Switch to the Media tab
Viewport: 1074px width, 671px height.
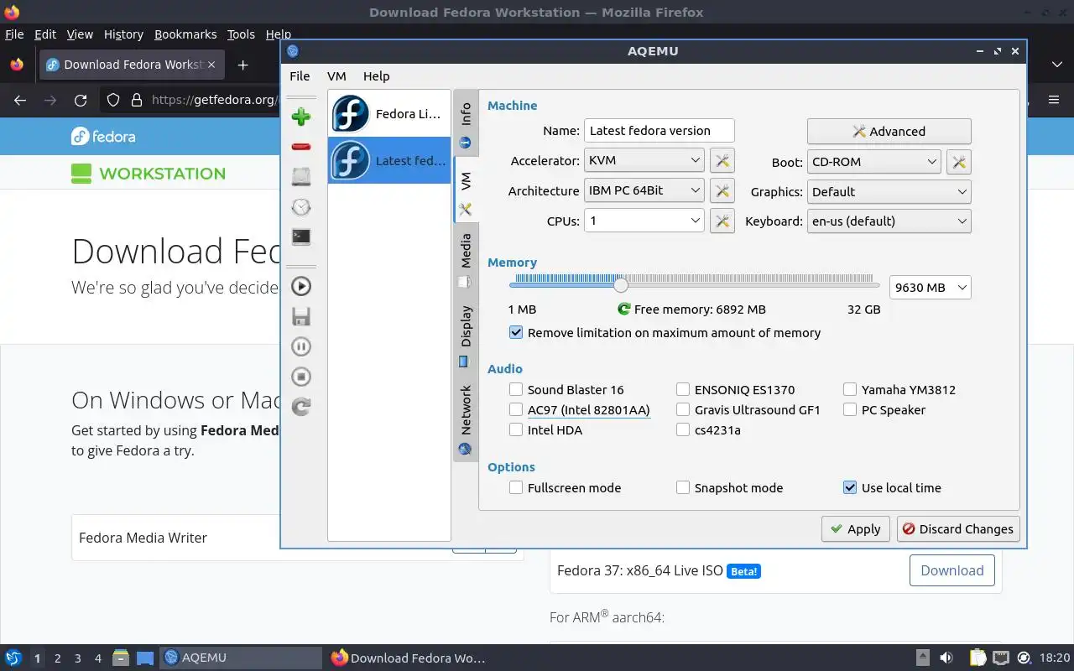[x=466, y=260]
